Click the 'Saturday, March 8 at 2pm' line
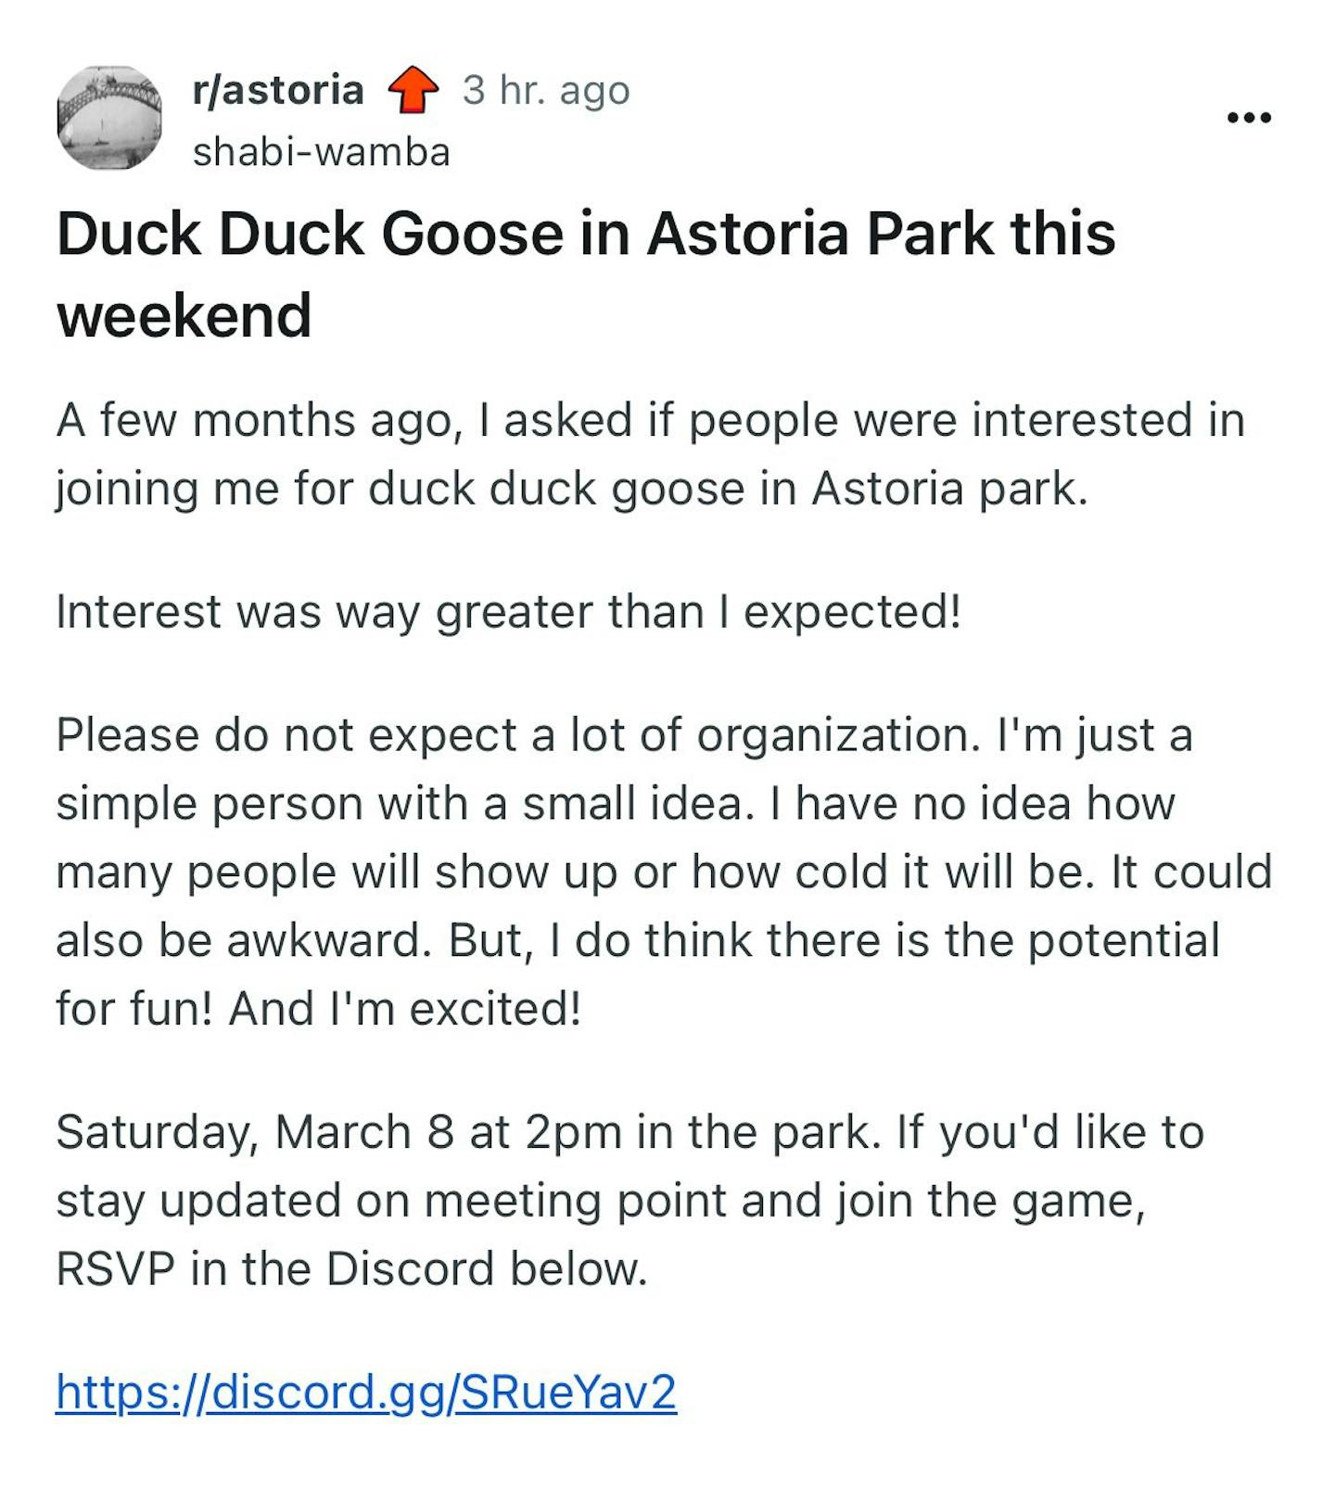The height and width of the screenshot is (1503, 1335). coord(630,1132)
